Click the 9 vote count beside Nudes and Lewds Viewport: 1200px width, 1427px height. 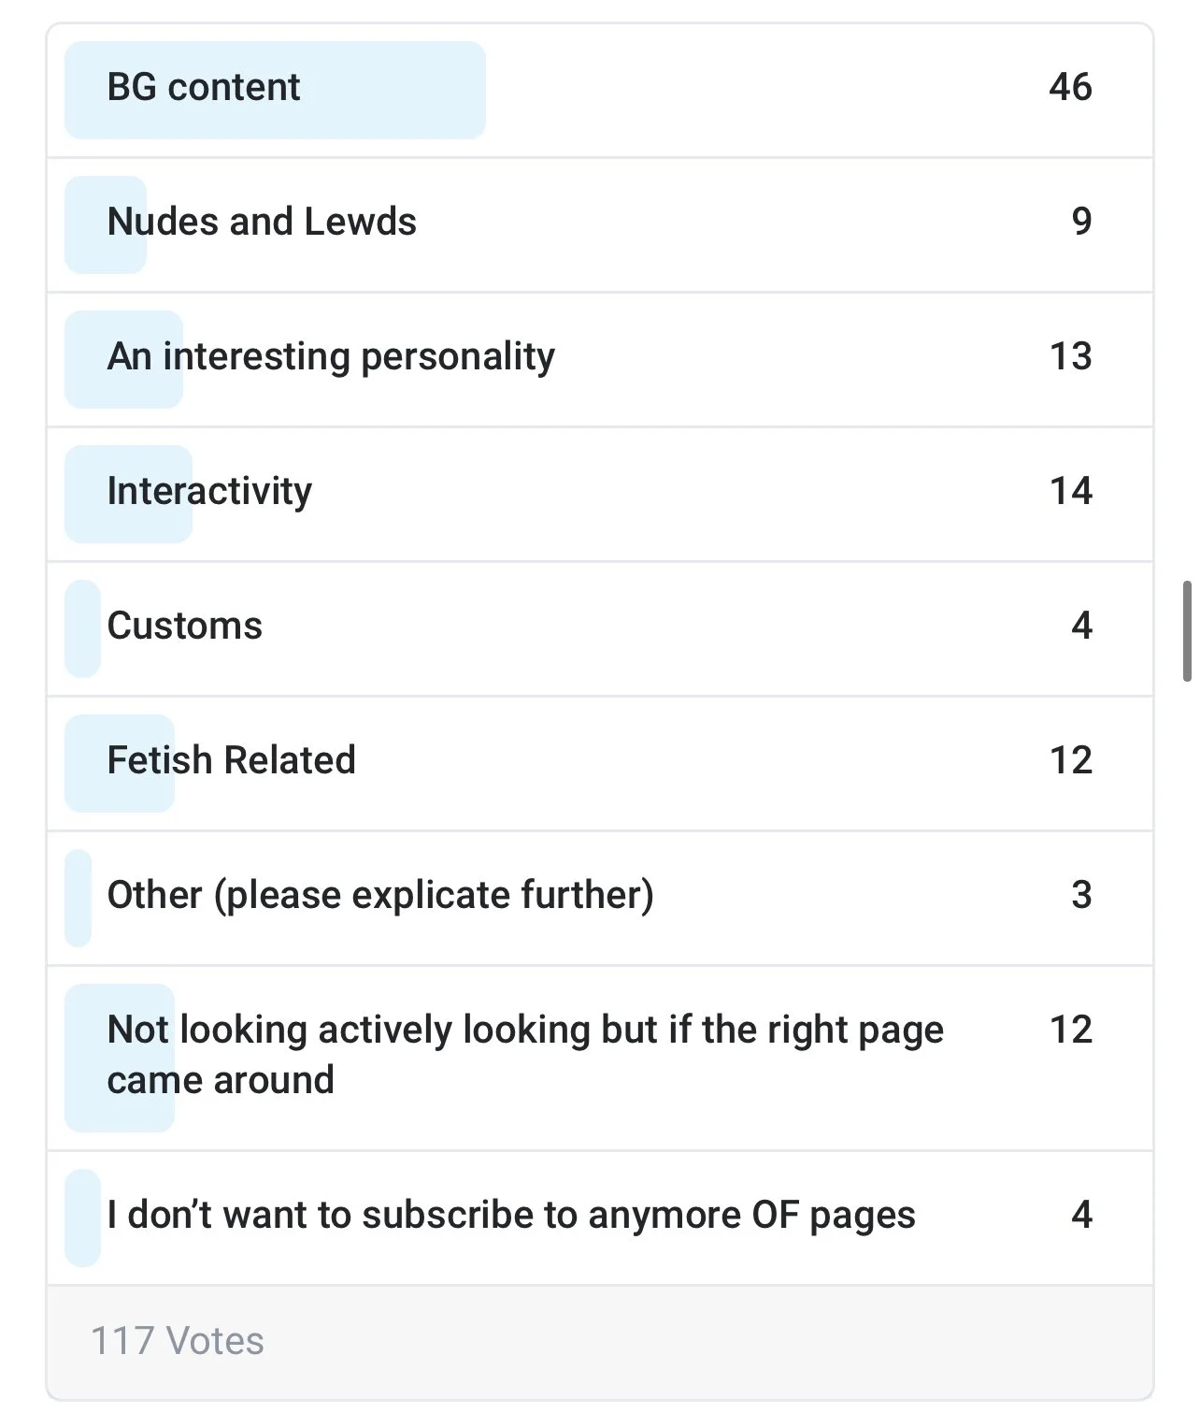pos(1081,222)
